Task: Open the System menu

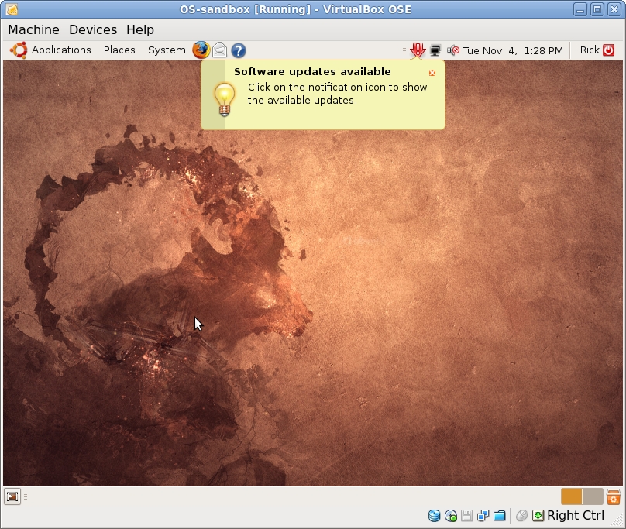Action: pos(167,50)
